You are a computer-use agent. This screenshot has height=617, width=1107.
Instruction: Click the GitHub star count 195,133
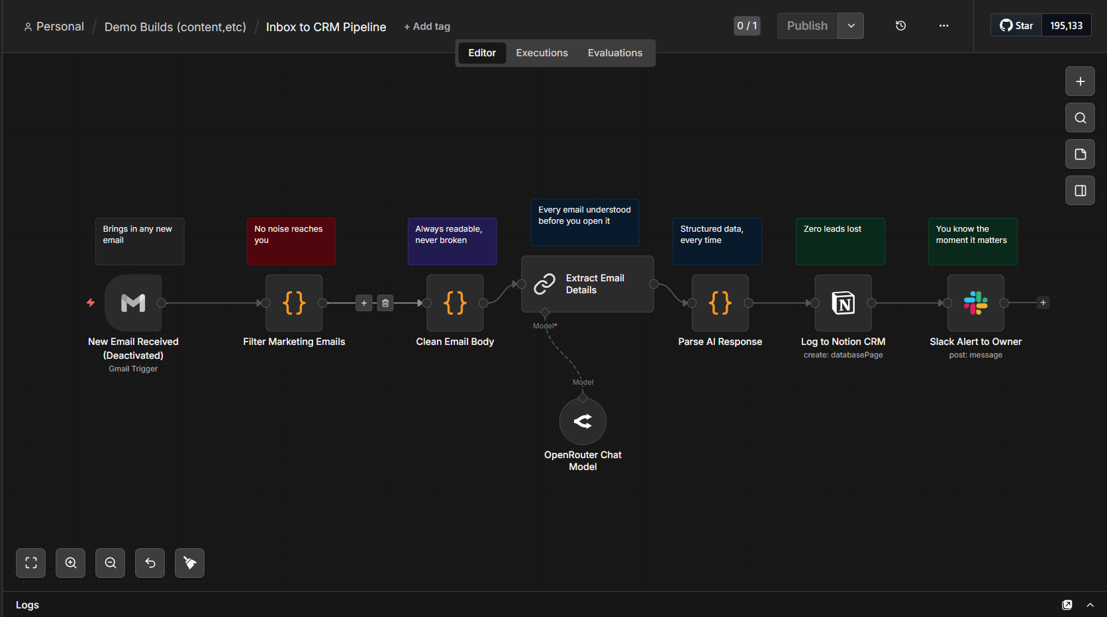tap(1066, 26)
